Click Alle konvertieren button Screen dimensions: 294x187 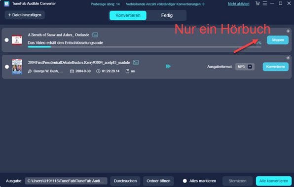274,181
